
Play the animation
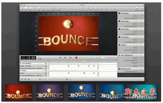coord(65,58)
